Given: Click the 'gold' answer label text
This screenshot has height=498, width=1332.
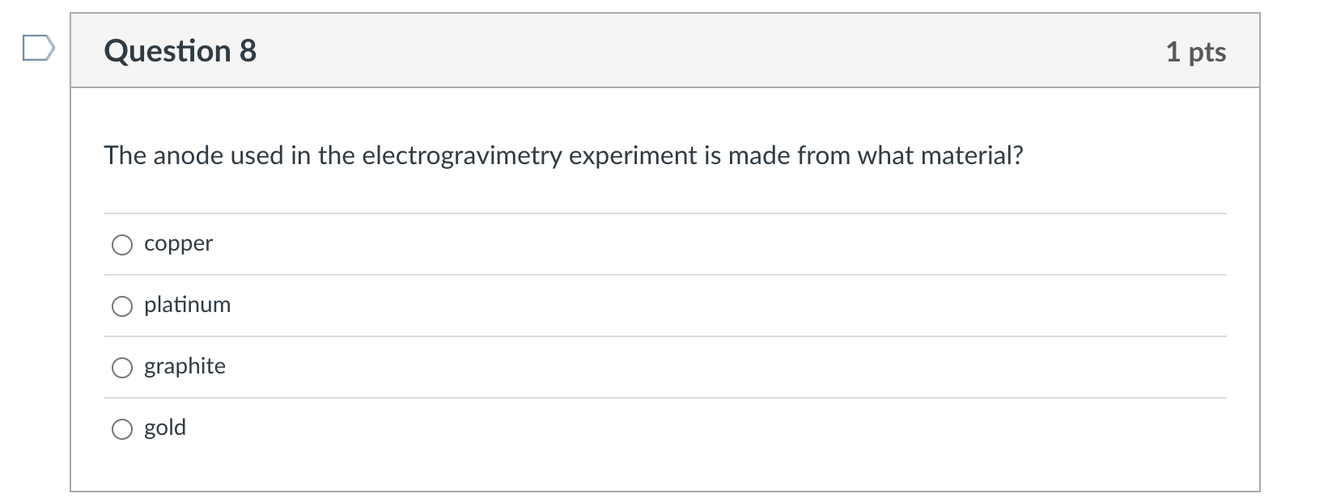Looking at the screenshot, I should point(165,428).
